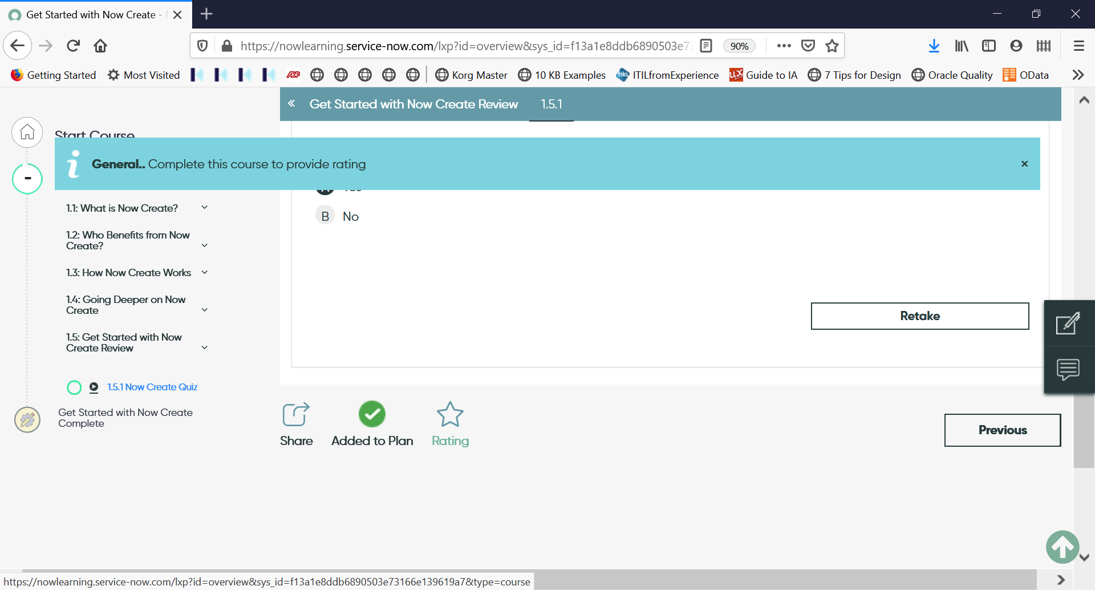
Task: Open Guide to IA bookmark
Action: 763,75
